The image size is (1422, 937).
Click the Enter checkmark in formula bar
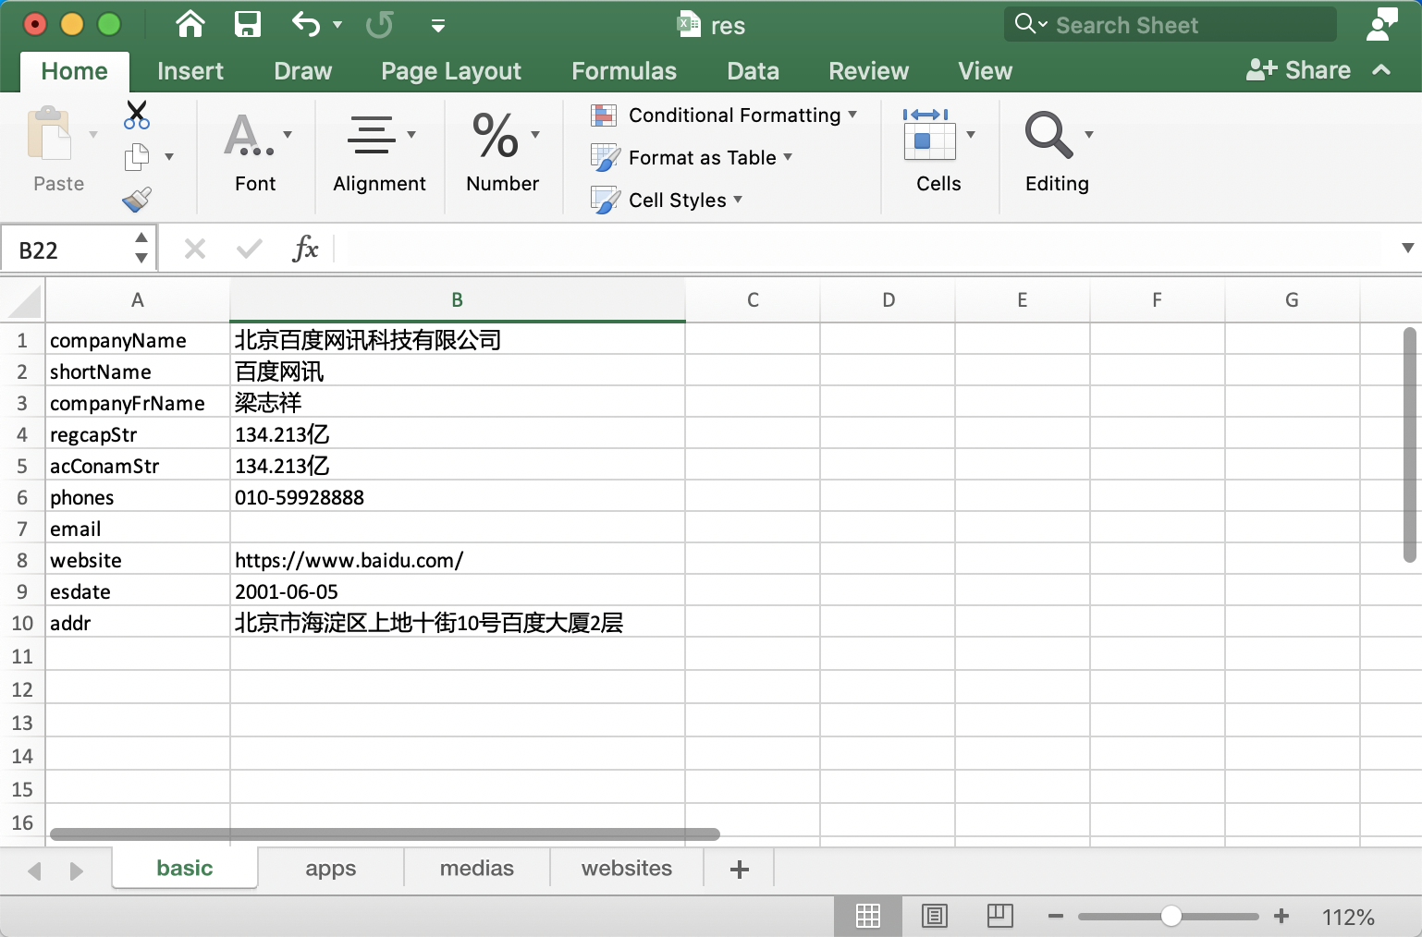[x=250, y=249]
